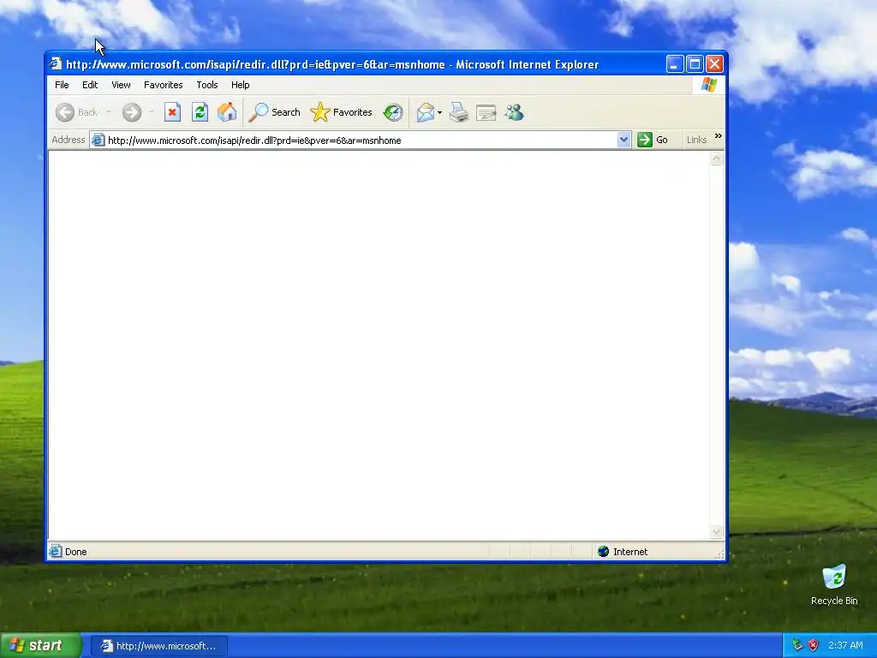Open the Favorites menu in menu bar
This screenshot has height=658, width=877.
pyautogui.click(x=164, y=85)
